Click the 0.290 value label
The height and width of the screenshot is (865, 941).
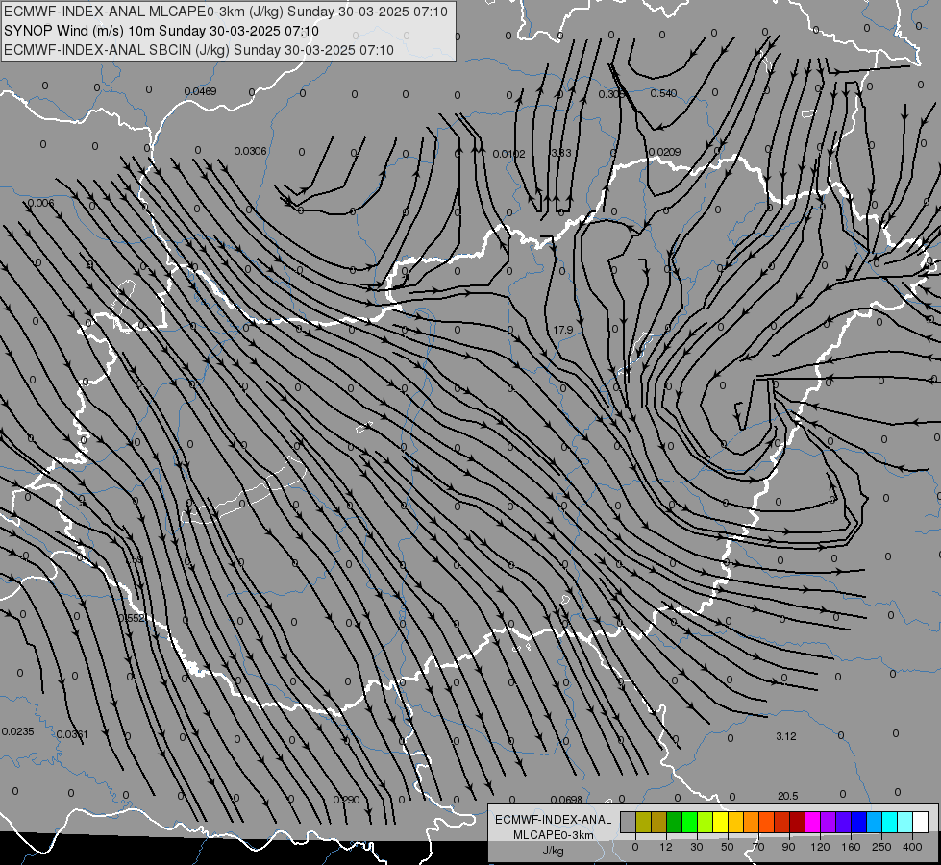pyautogui.click(x=346, y=800)
